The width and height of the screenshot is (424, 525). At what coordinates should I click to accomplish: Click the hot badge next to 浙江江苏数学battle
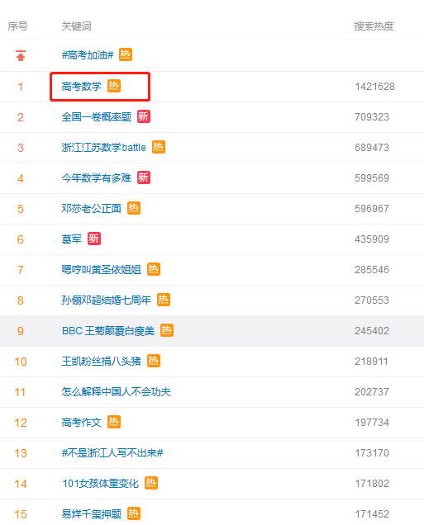(159, 147)
